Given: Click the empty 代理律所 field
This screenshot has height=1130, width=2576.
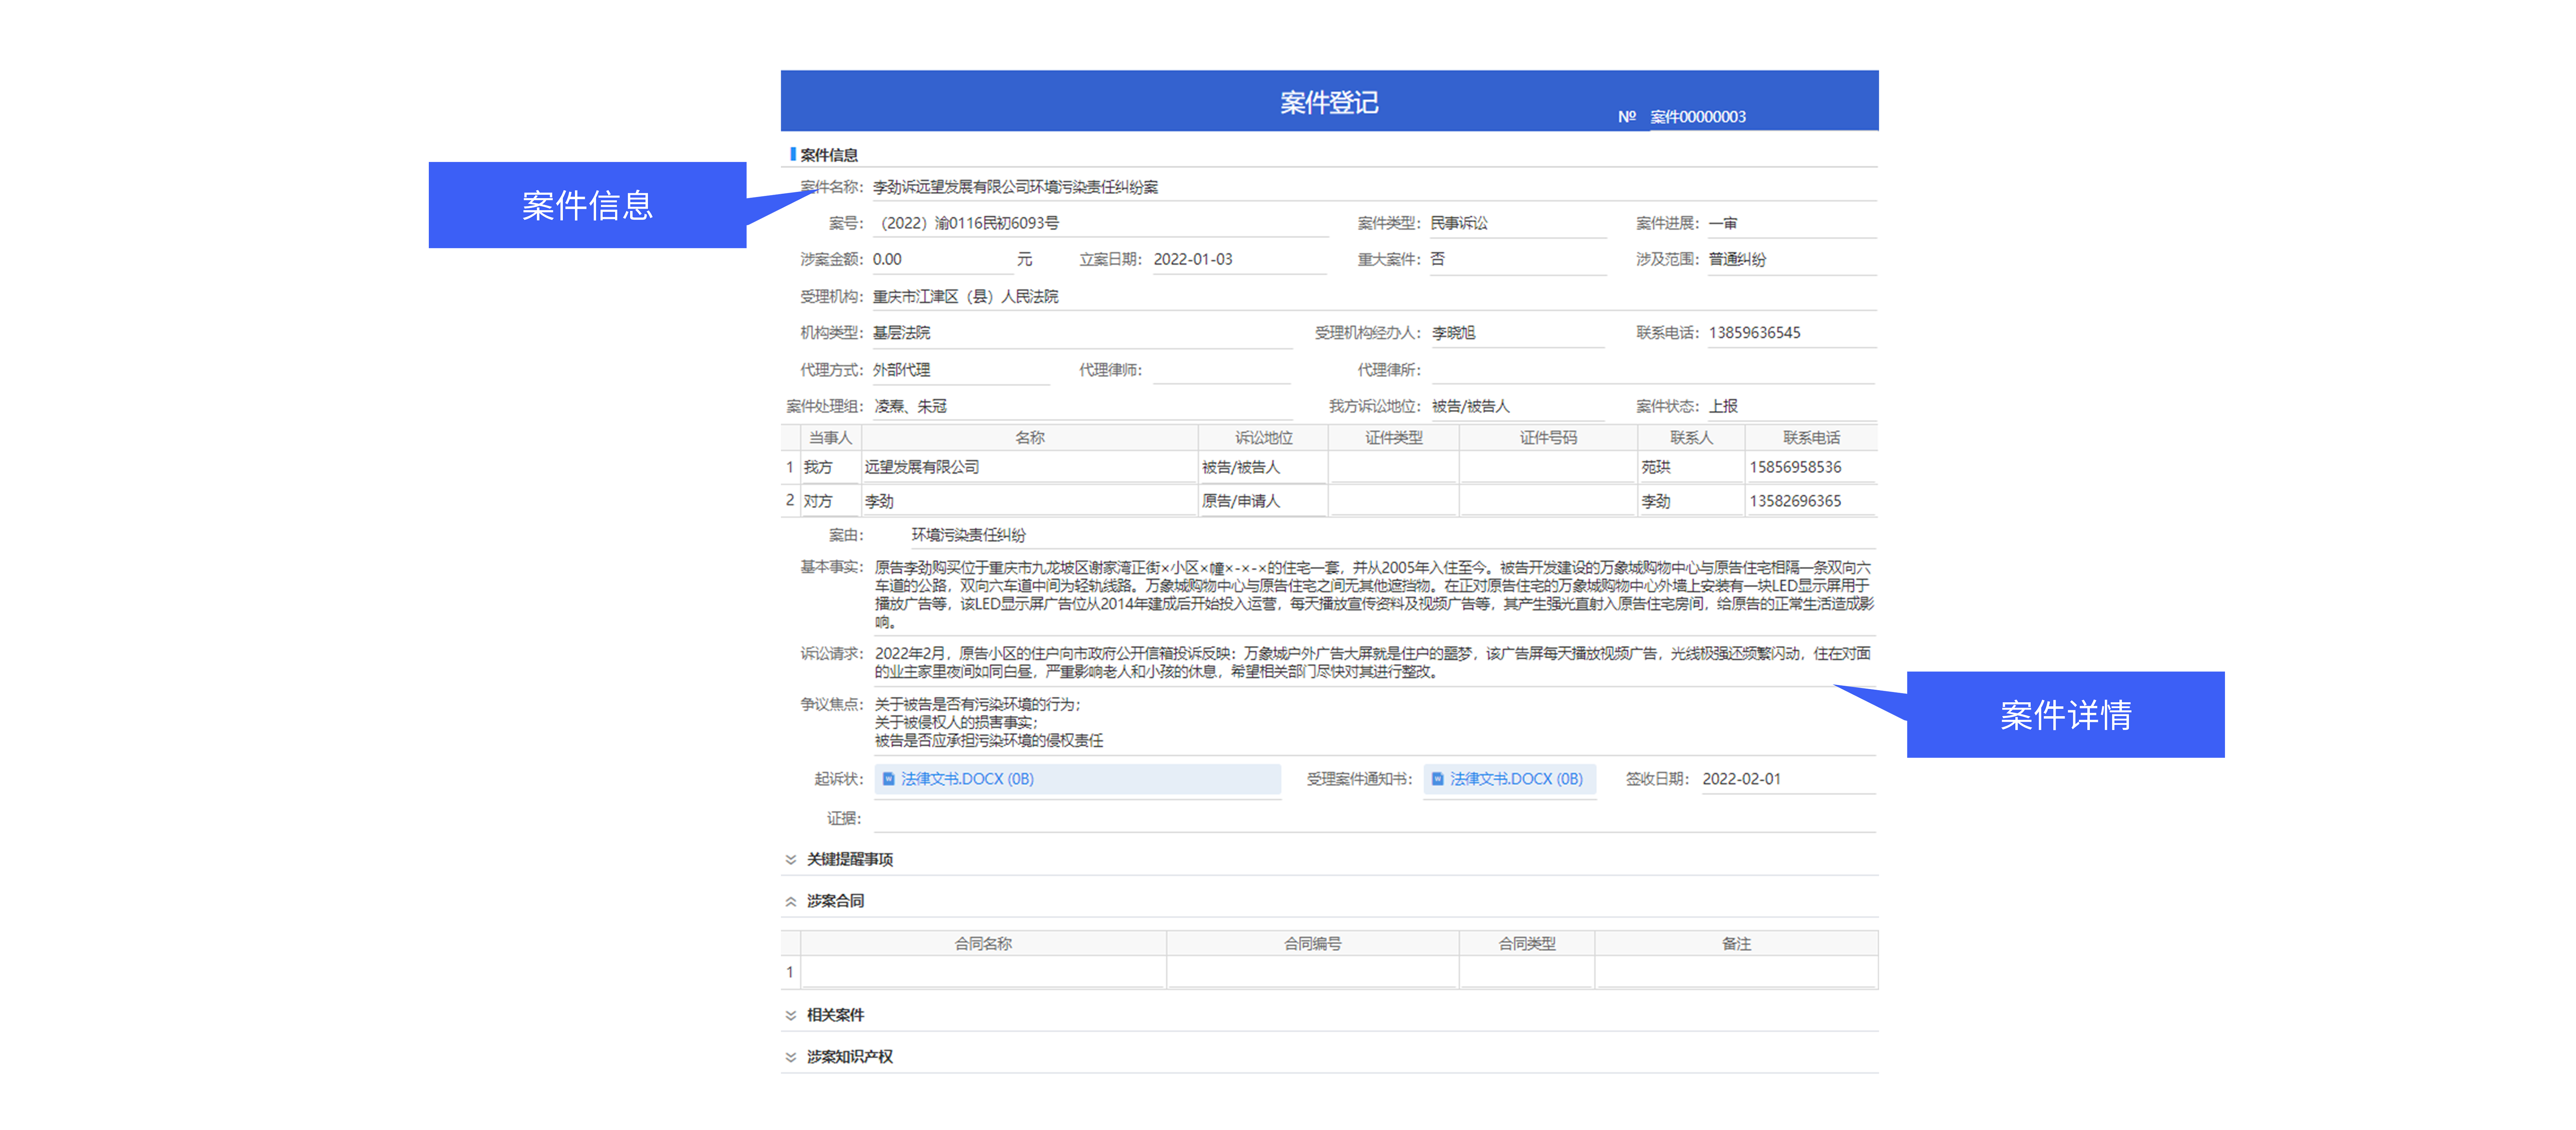Looking at the screenshot, I should tap(1652, 370).
